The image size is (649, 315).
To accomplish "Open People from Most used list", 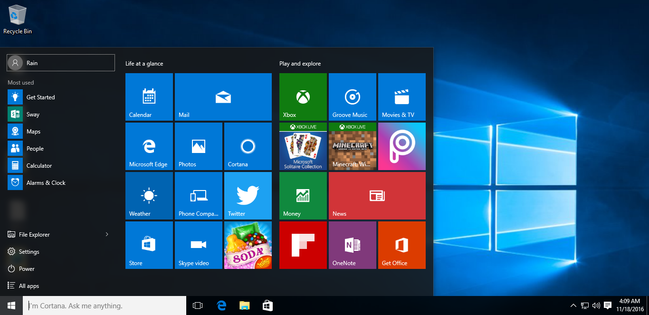I will 61,149.
